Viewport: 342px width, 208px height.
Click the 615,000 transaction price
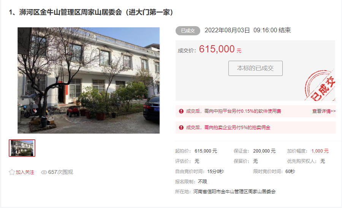(217, 49)
